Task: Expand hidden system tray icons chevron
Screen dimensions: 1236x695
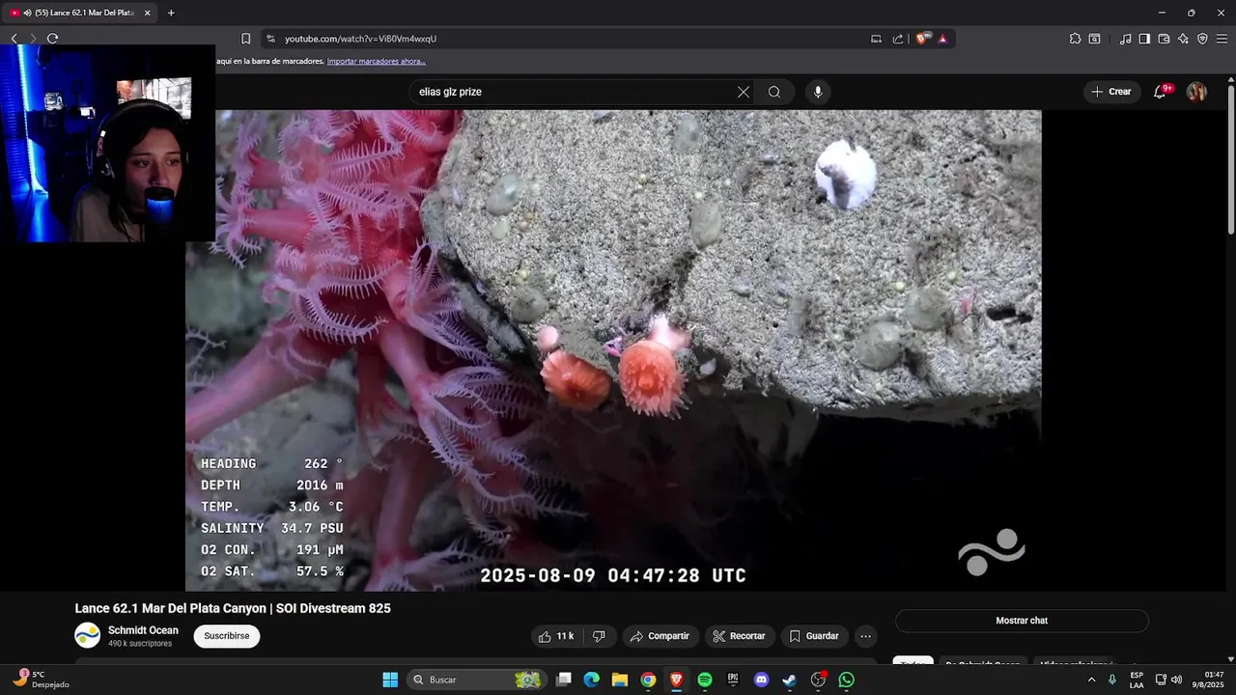Action: [x=1091, y=680]
